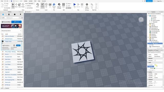Open the FILE menu

point(2,1)
